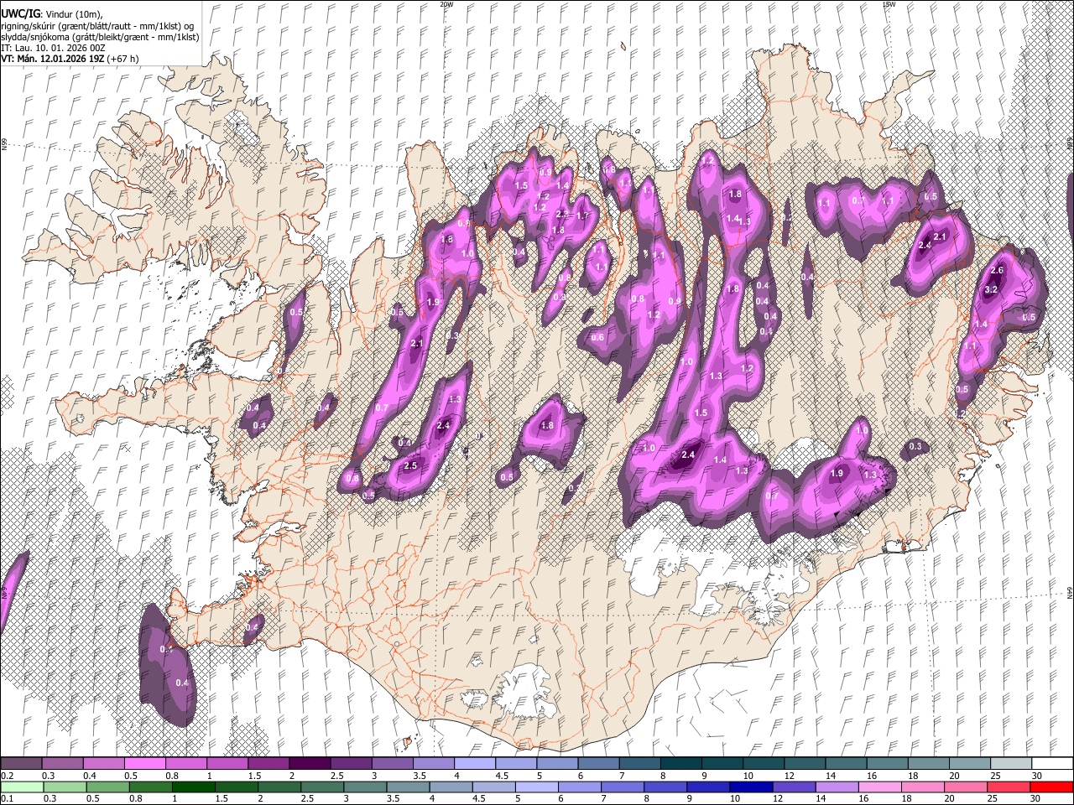Select the 8 dark teal swatch, top legend row

pyautogui.click(x=680, y=764)
